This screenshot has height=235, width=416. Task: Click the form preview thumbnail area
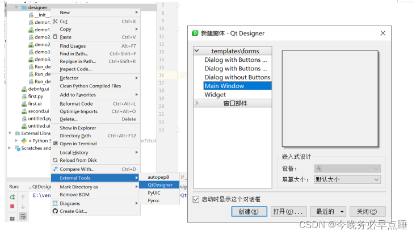[330, 99]
